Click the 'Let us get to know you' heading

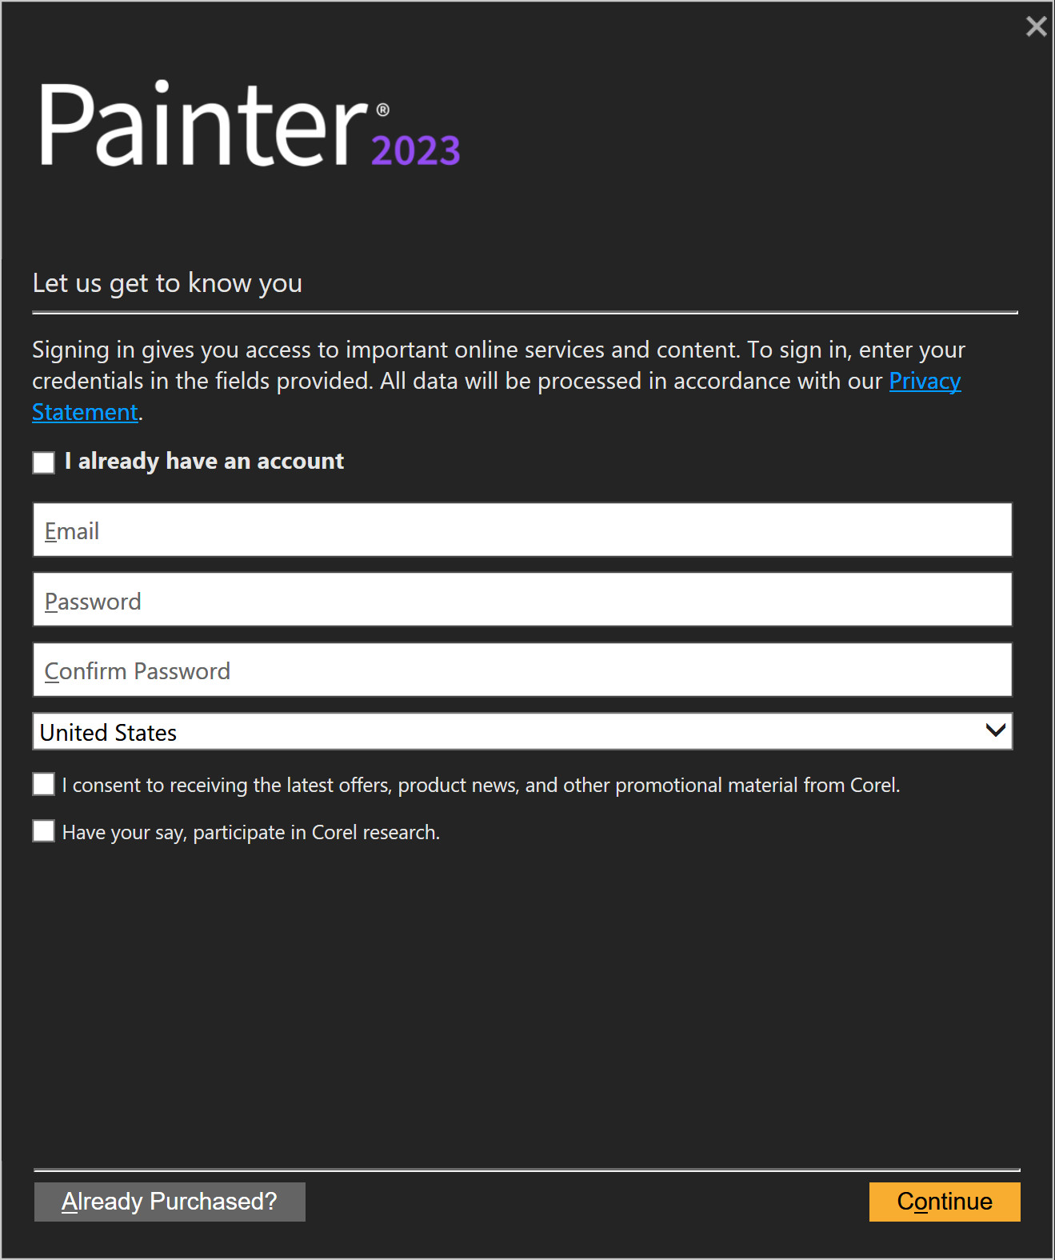point(167,283)
